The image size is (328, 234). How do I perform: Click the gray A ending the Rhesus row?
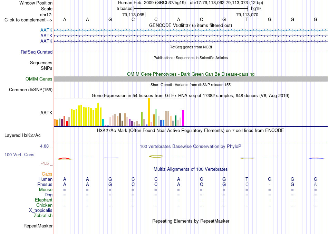click(315, 184)
